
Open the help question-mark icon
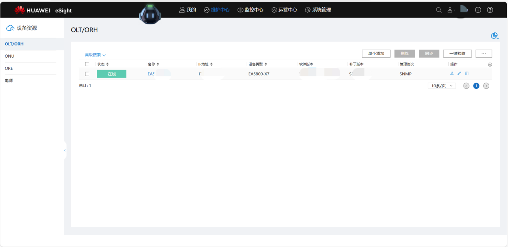(490, 10)
